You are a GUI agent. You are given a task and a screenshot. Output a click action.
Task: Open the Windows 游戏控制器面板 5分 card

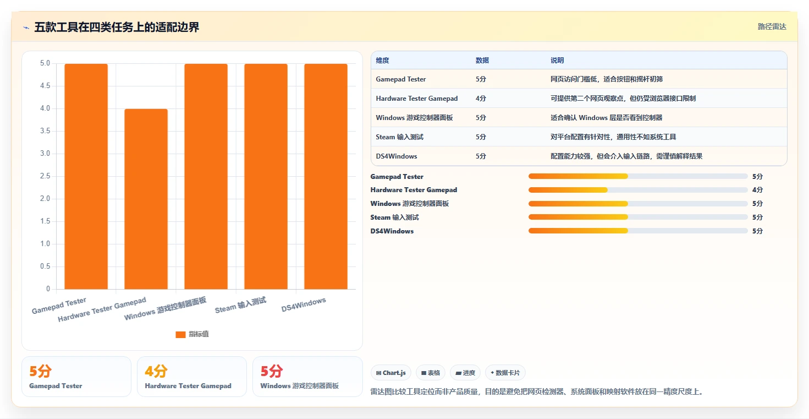307,377
